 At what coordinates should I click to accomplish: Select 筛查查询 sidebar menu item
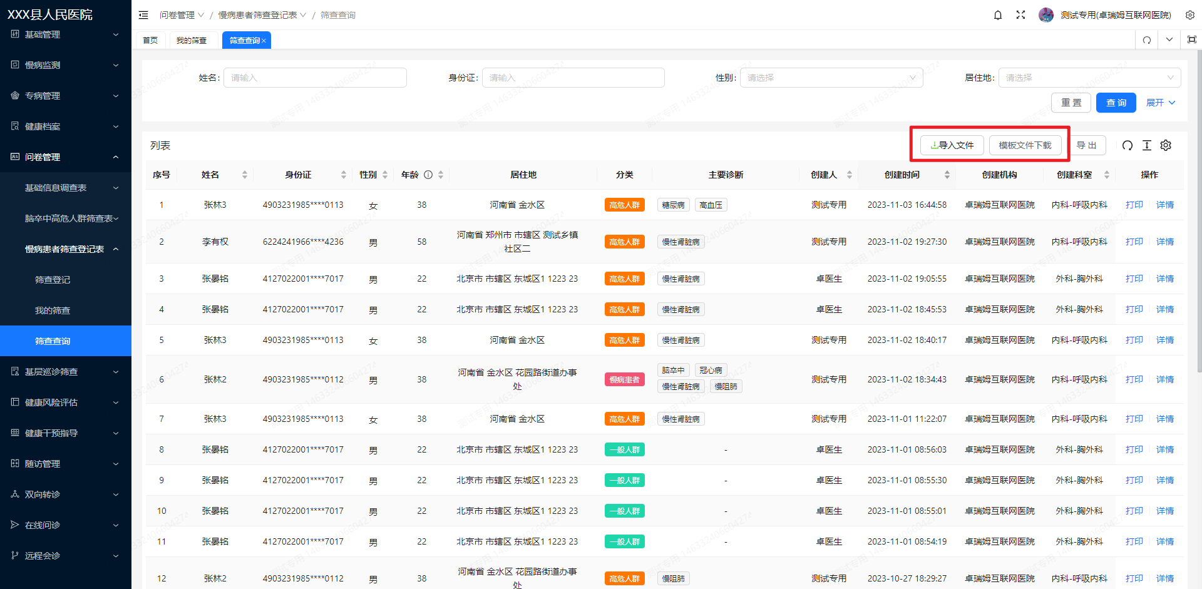point(66,341)
